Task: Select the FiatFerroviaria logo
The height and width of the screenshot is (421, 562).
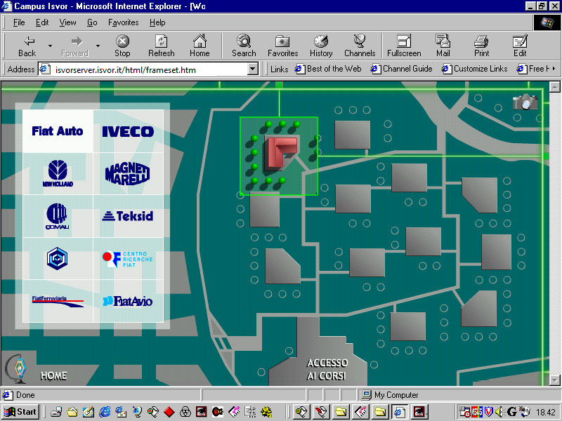Action: tap(58, 301)
